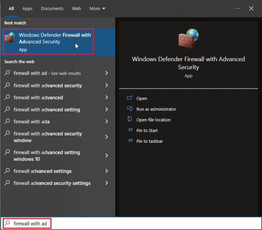Click the Open file location icon
Viewport: 262px width, 230px height.
click(130, 119)
